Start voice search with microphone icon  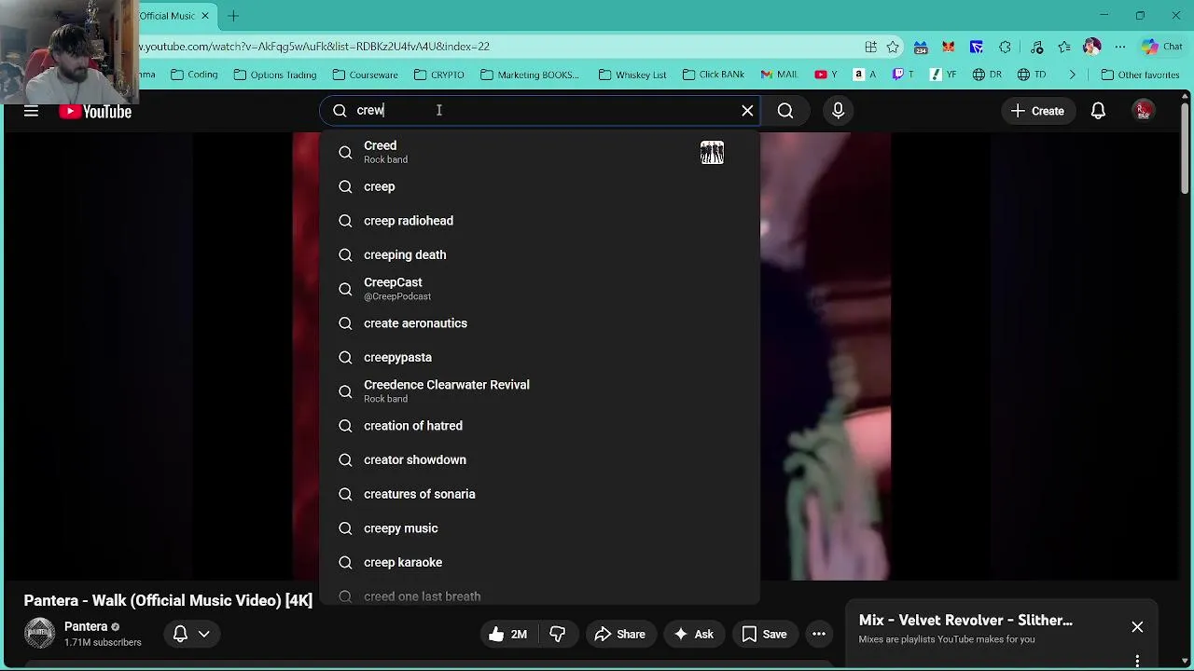[x=838, y=111]
